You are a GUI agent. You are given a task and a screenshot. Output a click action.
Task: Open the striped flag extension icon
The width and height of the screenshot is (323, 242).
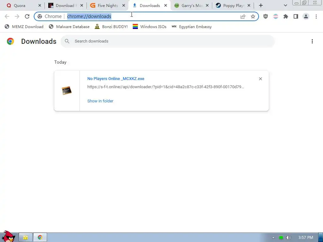[276, 16]
